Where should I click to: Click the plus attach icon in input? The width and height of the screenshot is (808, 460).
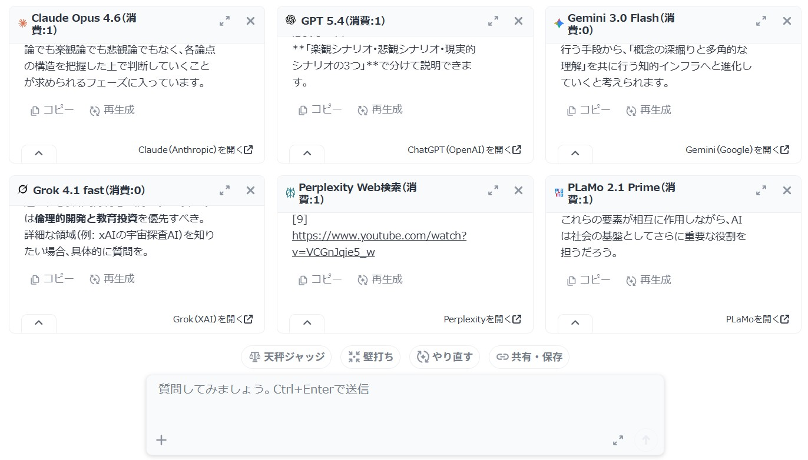pyautogui.click(x=161, y=440)
